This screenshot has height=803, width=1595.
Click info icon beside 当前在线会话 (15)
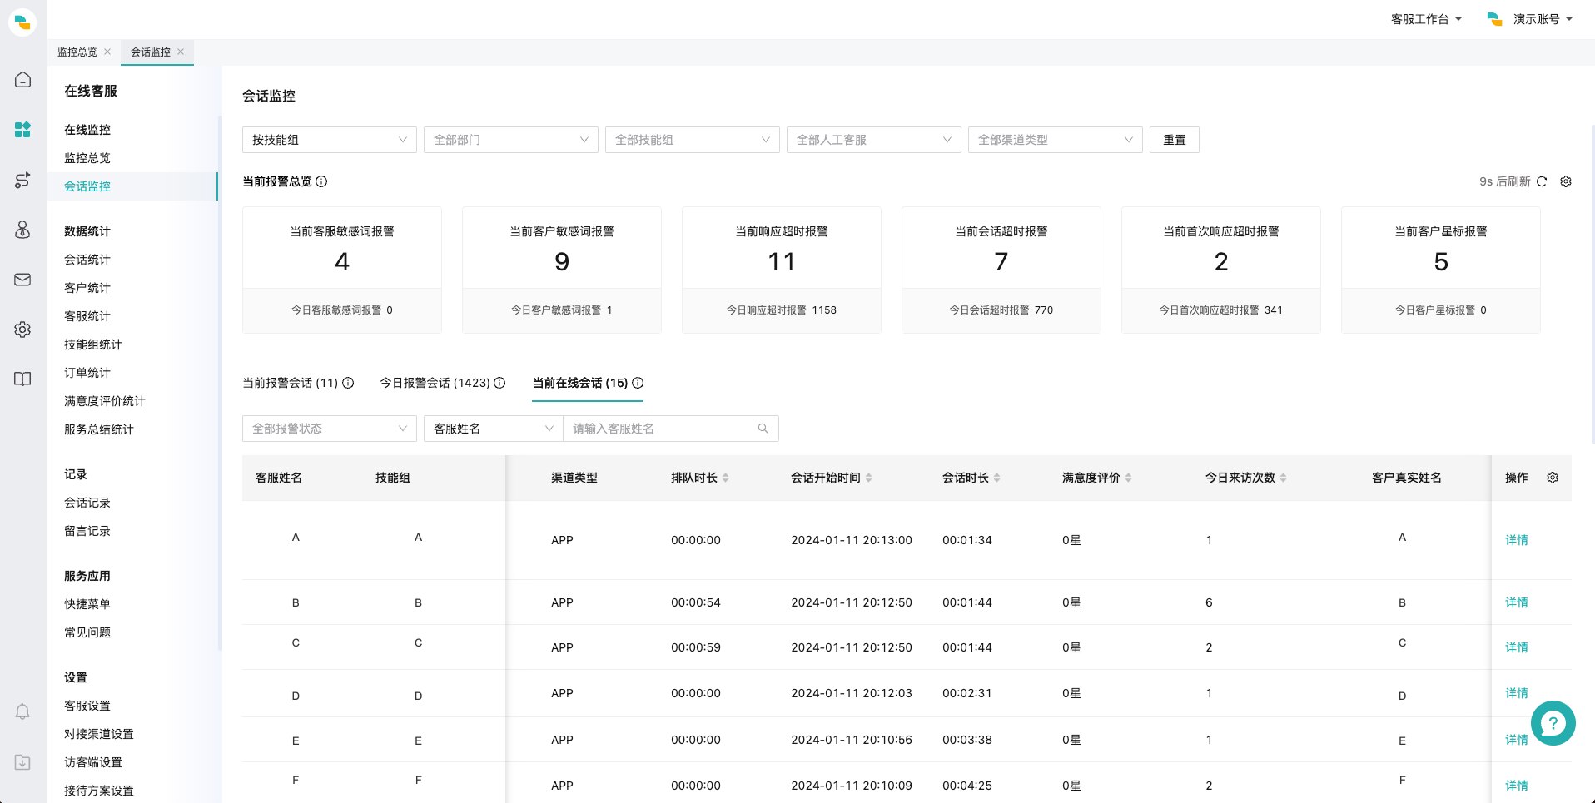[638, 383]
